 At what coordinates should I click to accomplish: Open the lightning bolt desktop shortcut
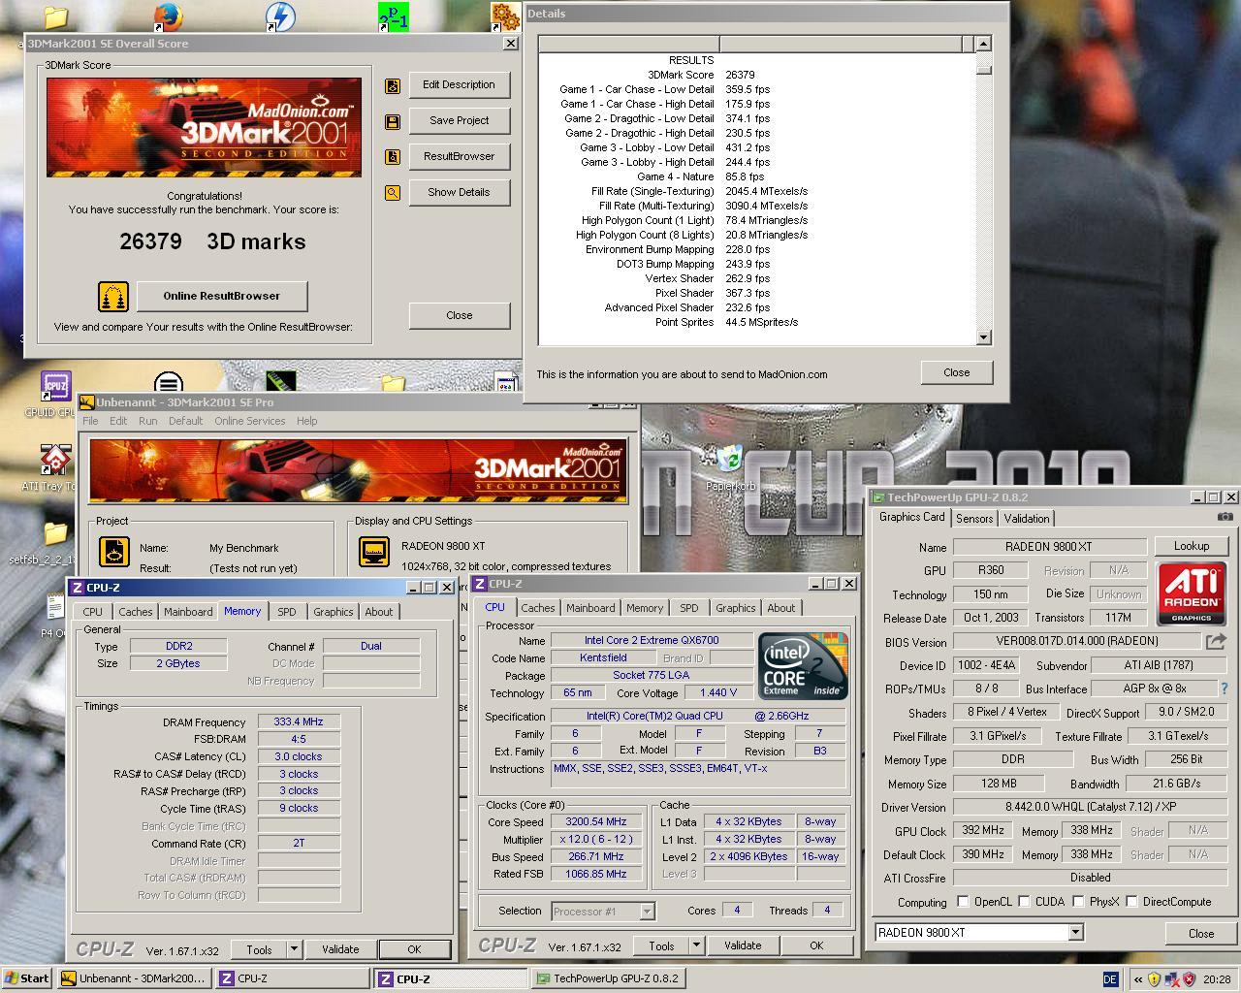tap(280, 17)
